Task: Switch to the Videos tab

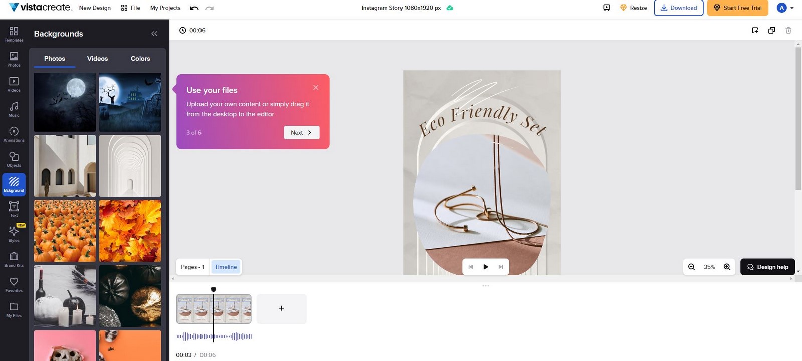Action: coord(97,59)
